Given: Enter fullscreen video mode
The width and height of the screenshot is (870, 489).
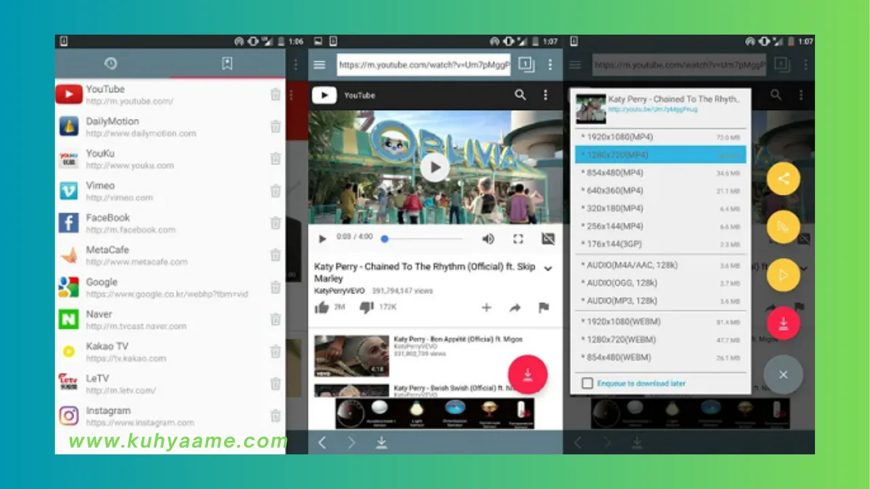Looking at the screenshot, I should pyautogui.click(x=518, y=239).
